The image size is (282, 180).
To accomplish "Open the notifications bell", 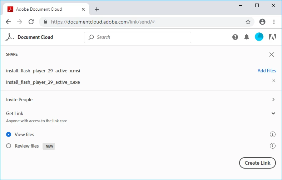I will pos(247,37).
